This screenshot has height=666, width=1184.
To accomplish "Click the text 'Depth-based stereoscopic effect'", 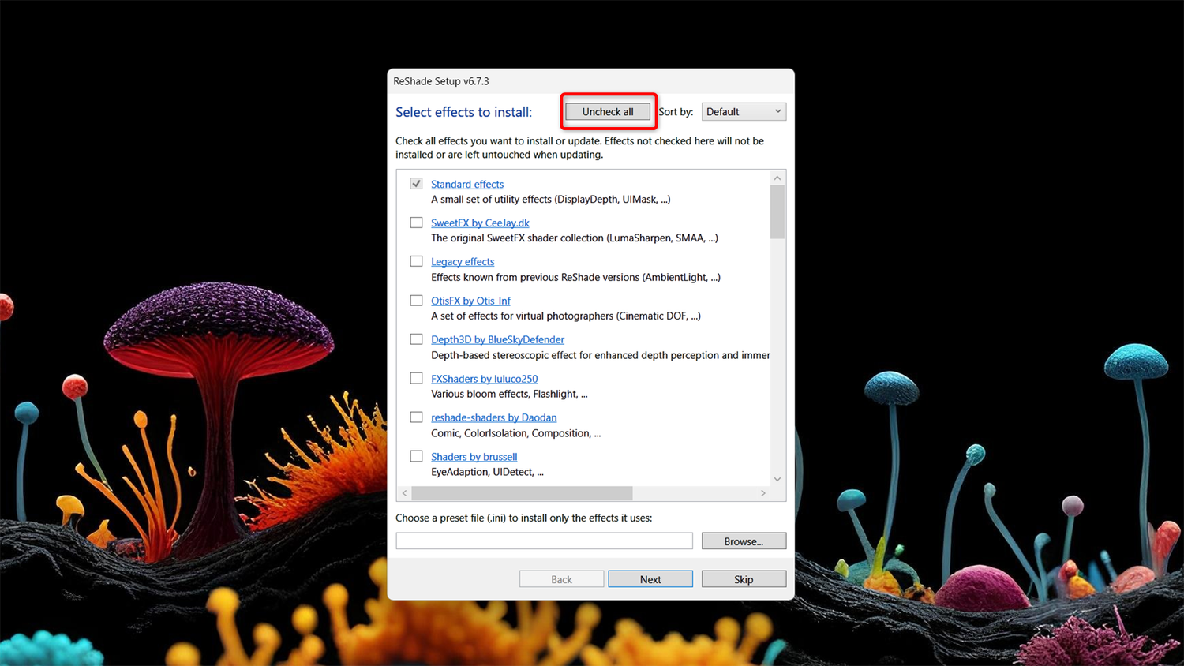I will click(504, 355).
